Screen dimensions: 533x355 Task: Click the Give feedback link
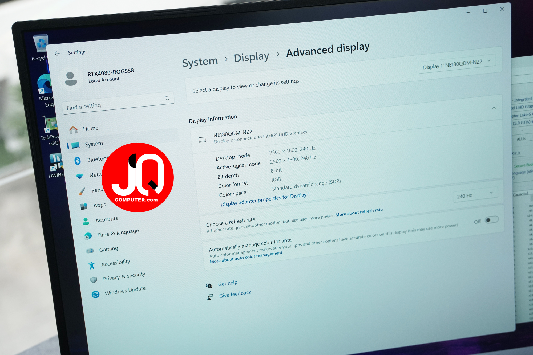pyautogui.click(x=235, y=294)
